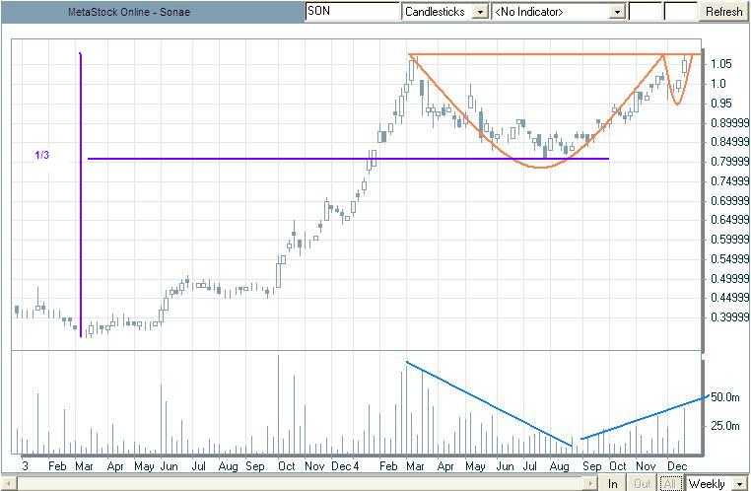Click the 0.89999 price axis label
Image resolution: width=751 pixels, height=491 pixels.
(x=729, y=122)
